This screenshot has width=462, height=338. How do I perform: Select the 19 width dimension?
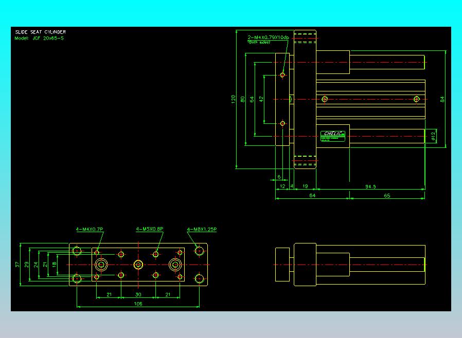(305, 186)
